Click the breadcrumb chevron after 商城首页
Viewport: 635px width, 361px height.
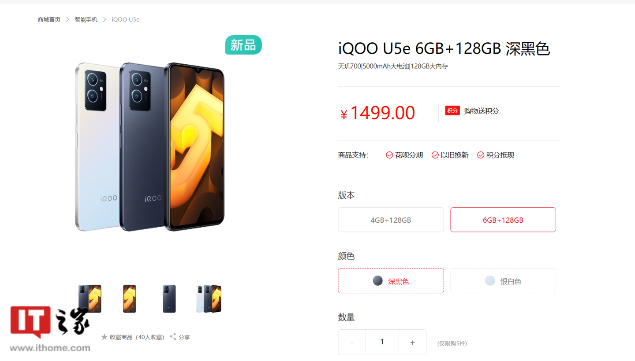[x=67, y=19]
